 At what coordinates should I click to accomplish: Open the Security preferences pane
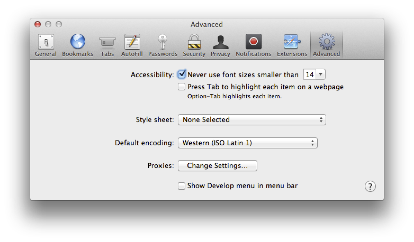coord(194,45)
